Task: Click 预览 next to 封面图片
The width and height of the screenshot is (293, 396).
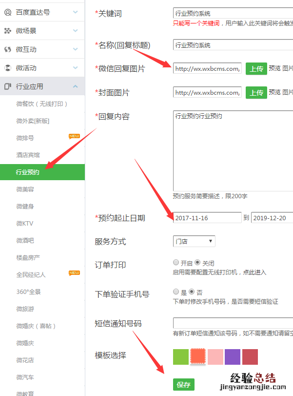Action: [274, 92]
